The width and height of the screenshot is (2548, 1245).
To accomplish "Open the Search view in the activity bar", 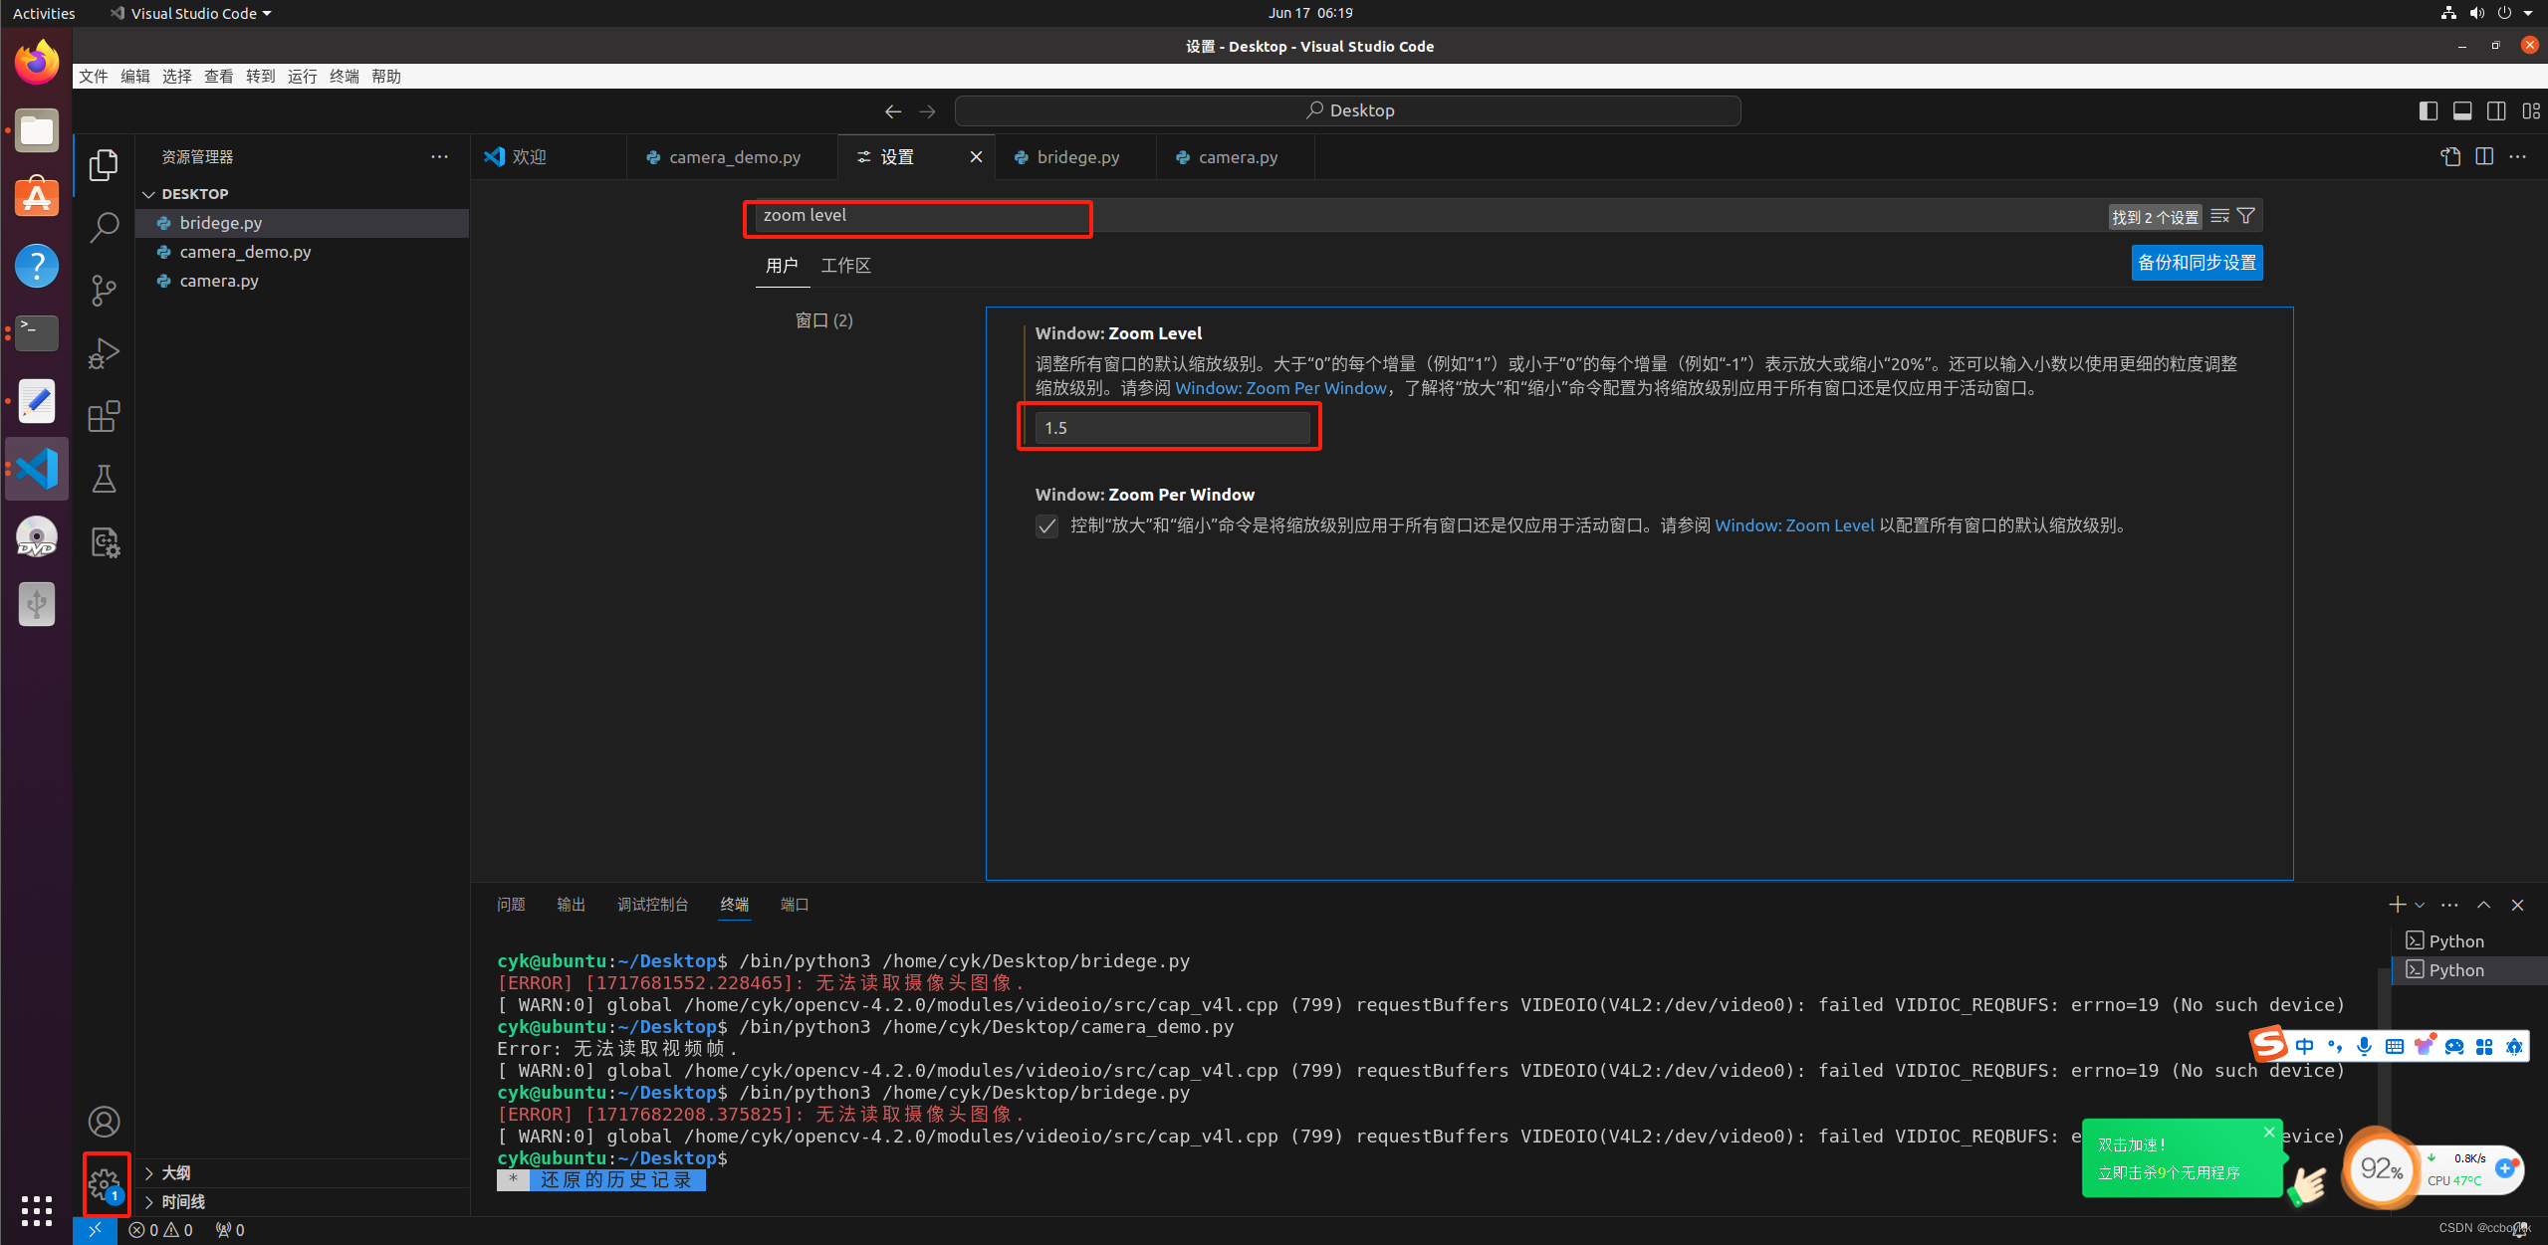I will [104, 227].
